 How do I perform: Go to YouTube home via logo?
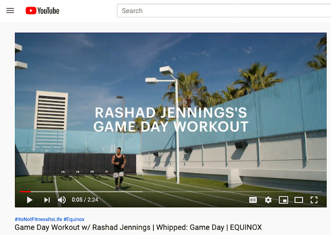click(42, 11)
